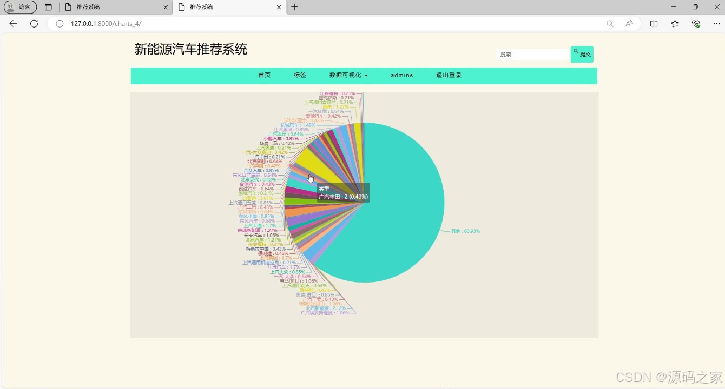
Task: Open a new browser tab with the + button
Action: (294, 7)
